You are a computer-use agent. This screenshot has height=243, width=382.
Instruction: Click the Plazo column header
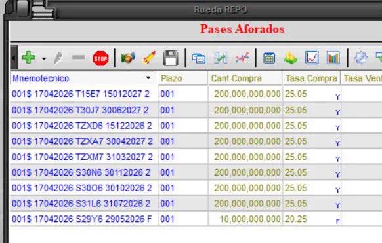pyautogui.click(x=182, y=78)
